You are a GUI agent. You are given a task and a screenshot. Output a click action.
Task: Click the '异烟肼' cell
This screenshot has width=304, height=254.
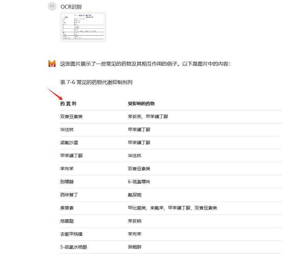coord(135,247)
